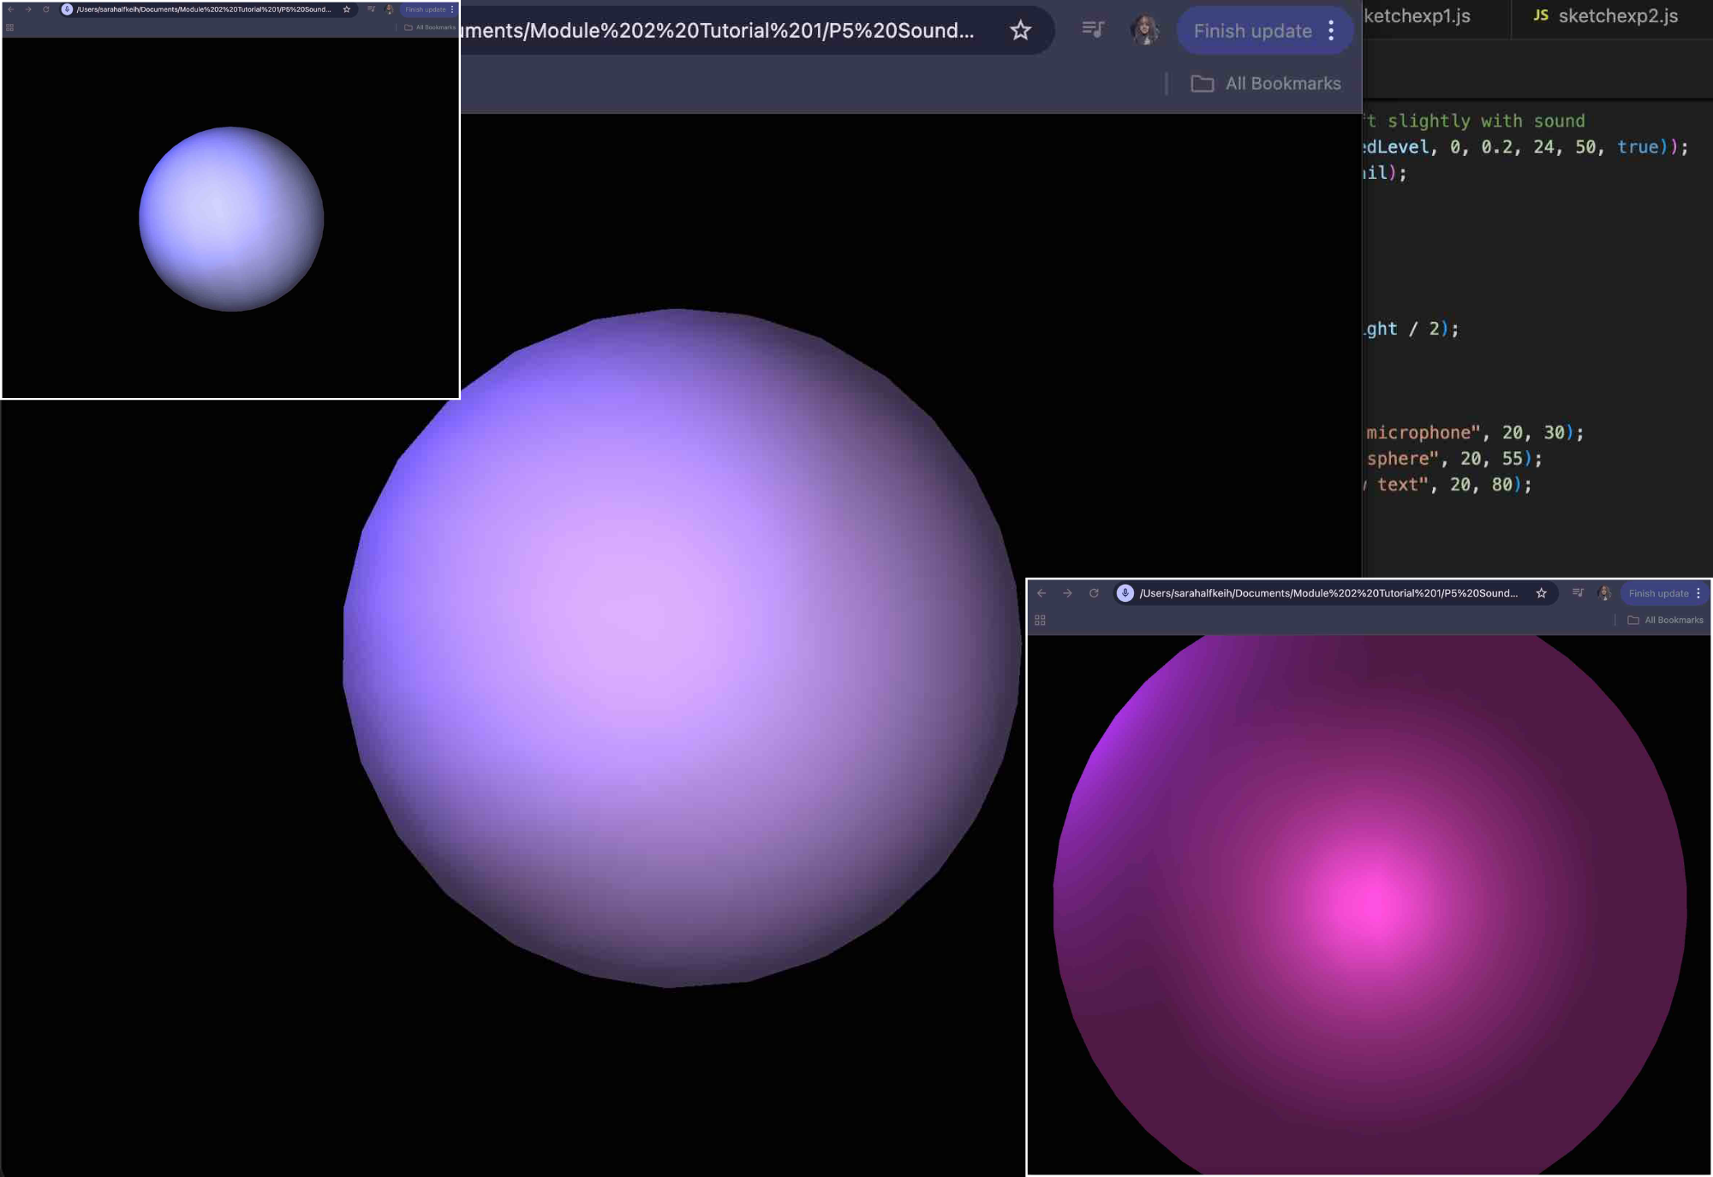The height and width of the screenshot is (1177, 1713).
Task: Open three-dot menu in large purple-sphere browser
Action: [1331, 31]
